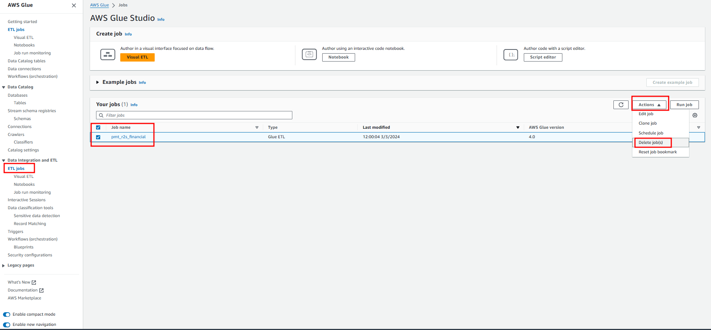The height and width of the screenshot is (330, 711).
Task: Click the Create example job button
Action: (x=672, y=82)
